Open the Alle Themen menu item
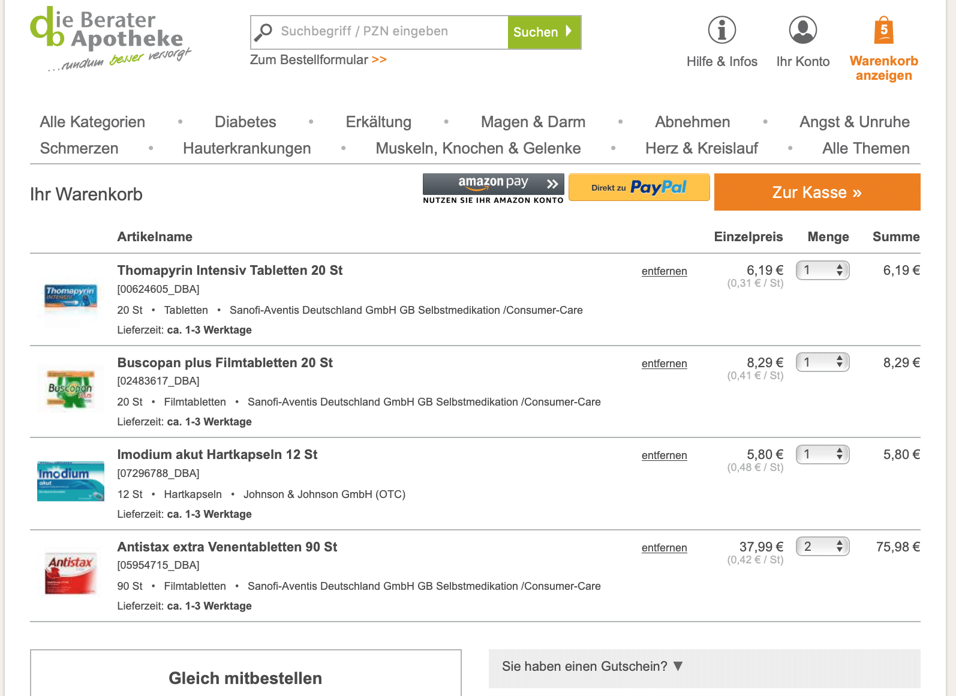 click(x=866, y=148)
